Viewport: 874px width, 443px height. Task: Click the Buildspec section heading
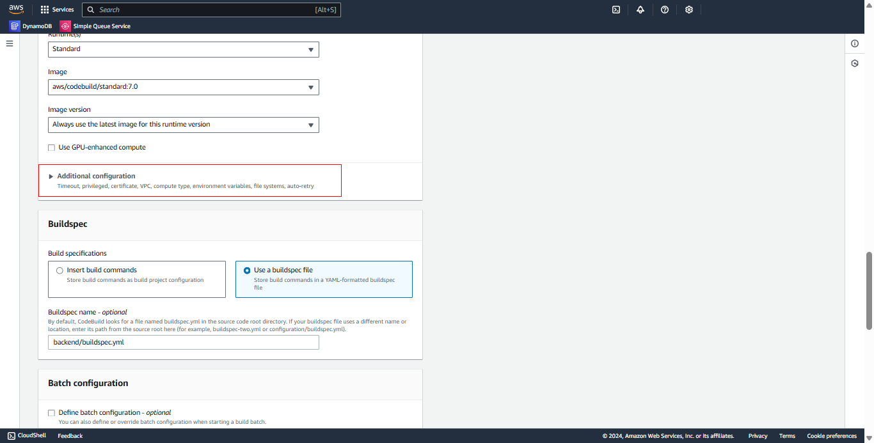(68, 224)
